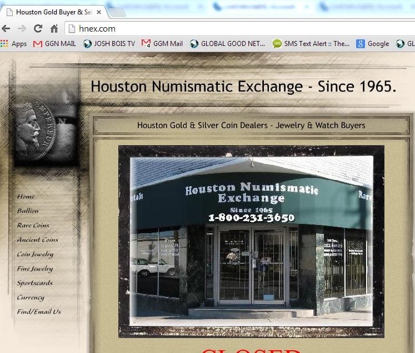Click the Houston Gold & Silver Coin Dealers banner text

pos(251,125)
